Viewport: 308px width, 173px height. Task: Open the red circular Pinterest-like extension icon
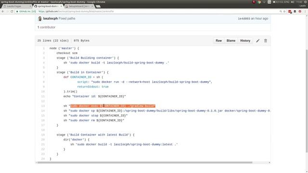click(300, 12)
